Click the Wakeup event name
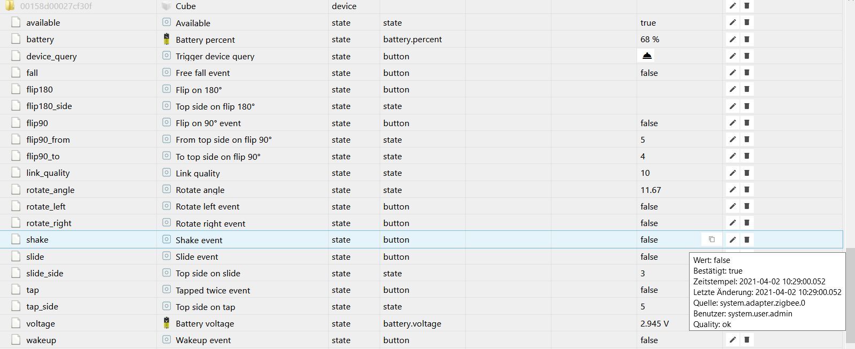 point(203,340)
